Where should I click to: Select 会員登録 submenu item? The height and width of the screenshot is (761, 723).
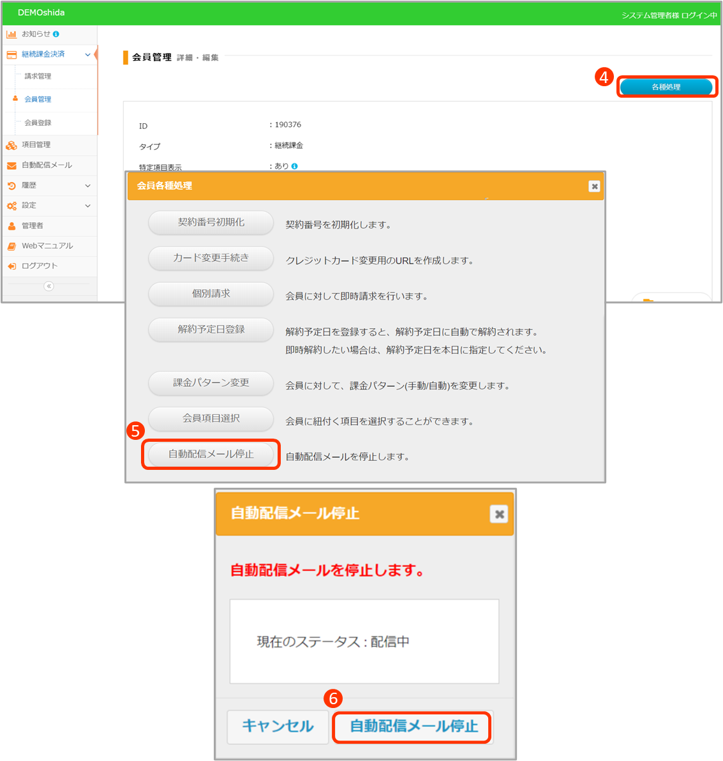point(38,123)
